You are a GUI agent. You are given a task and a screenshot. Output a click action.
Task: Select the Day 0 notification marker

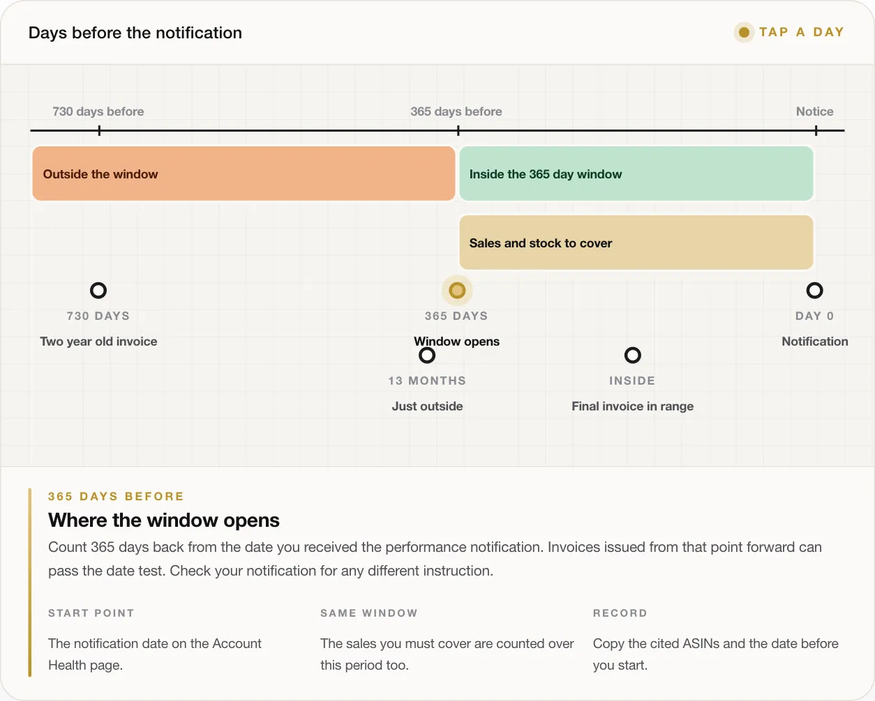tap(814, 291)
